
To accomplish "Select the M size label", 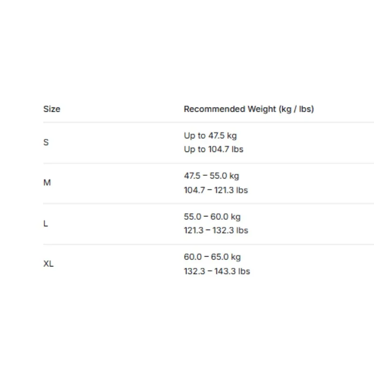I will point(47,182).
